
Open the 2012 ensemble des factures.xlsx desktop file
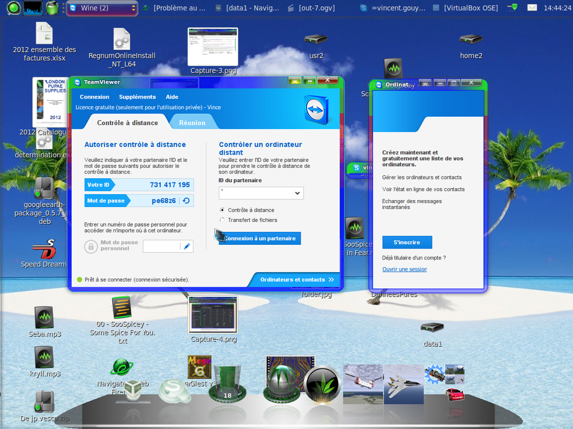pos(44,34)
